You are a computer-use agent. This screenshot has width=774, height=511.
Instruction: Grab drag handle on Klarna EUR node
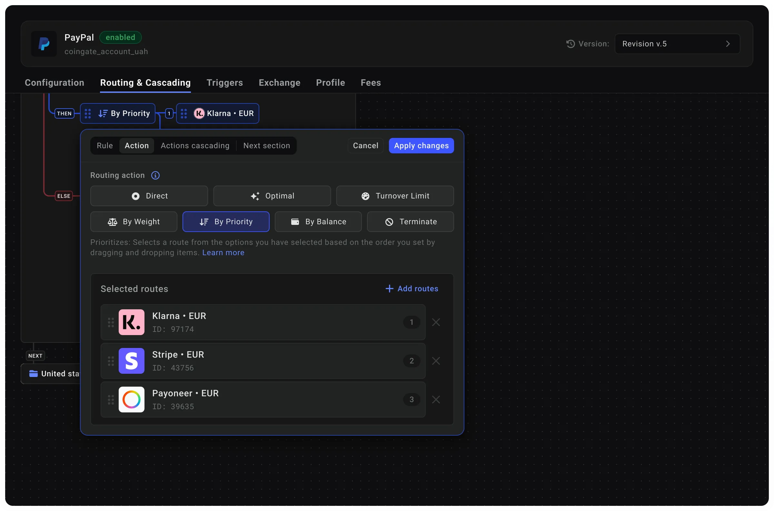tap(184, 113)
